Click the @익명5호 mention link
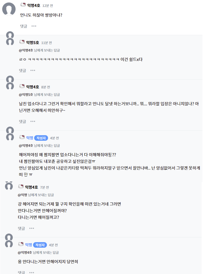The width and height of the screenshot is (203, 274). (x=26, y=94)
